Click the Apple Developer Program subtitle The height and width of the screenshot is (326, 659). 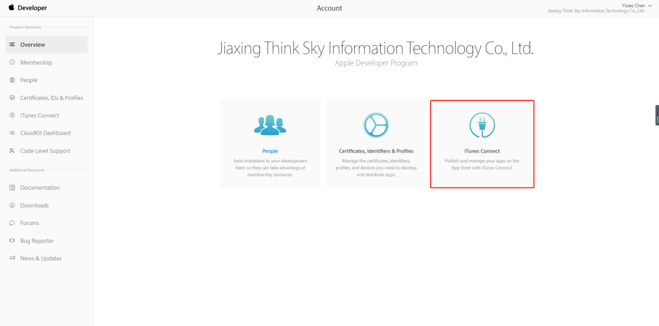coord(376,63)
